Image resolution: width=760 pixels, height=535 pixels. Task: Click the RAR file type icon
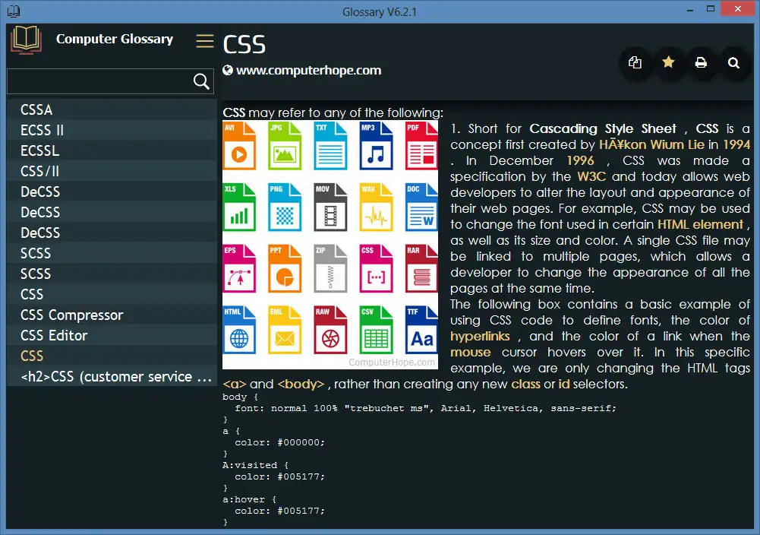click(421, 268)
